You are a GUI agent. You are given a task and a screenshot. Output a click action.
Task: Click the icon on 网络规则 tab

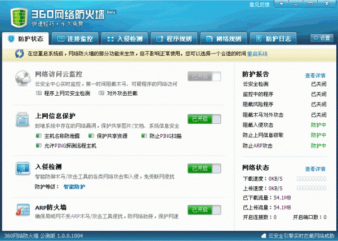pos(210,39)
